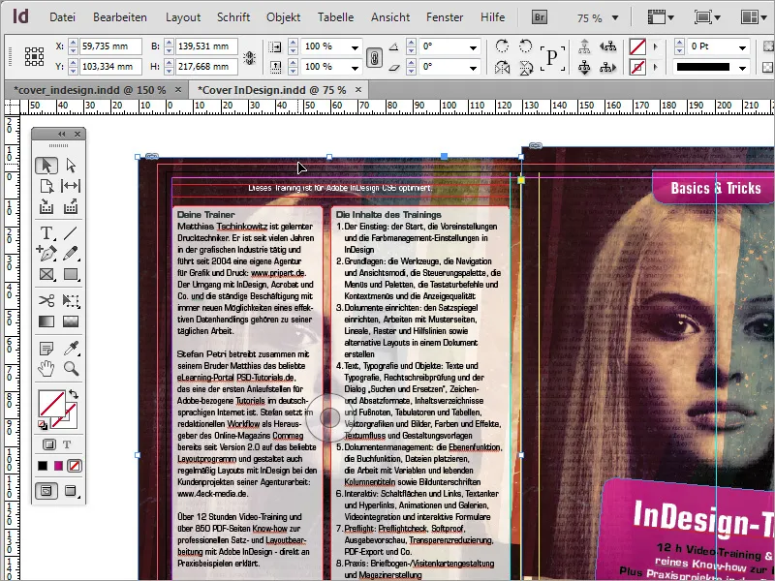775x581 pixels.
Task: Click the flip horizontal icon
Action: [502, 67]
